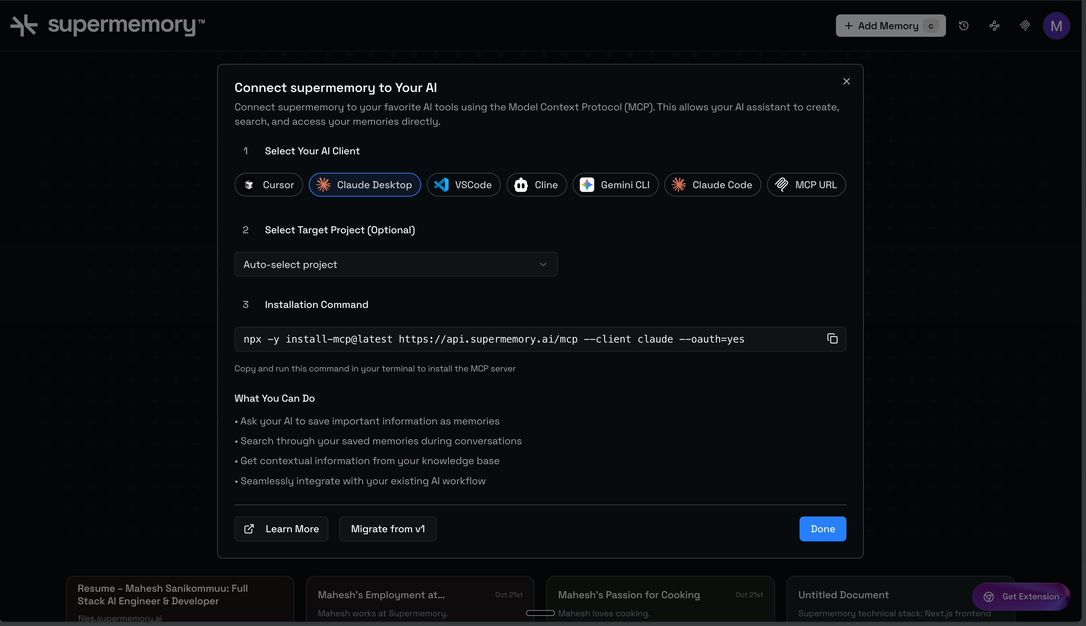Open the history clock icon
The width and height of the screenshot is (1086, 626).
[963, 26]
